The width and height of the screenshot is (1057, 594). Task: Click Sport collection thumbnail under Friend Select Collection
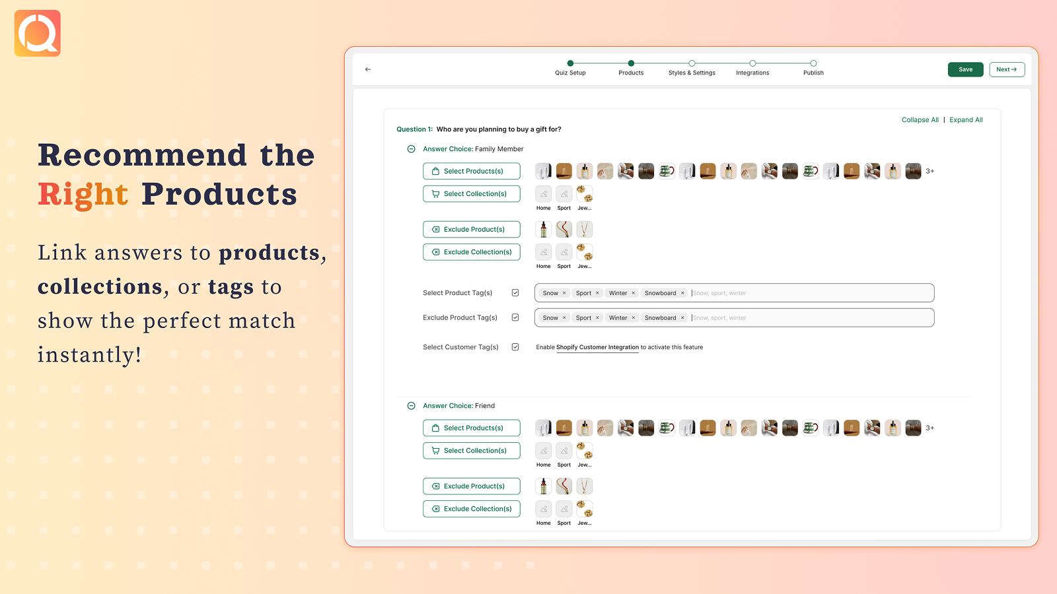tap(564, 451)
